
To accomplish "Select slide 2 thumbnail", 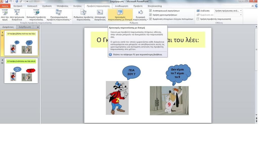I will pyautogui.click(x=21, y=71).
